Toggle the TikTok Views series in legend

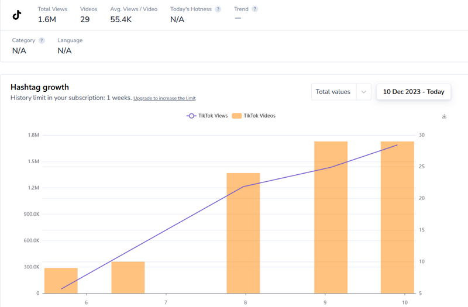click(x=207, y=116)
